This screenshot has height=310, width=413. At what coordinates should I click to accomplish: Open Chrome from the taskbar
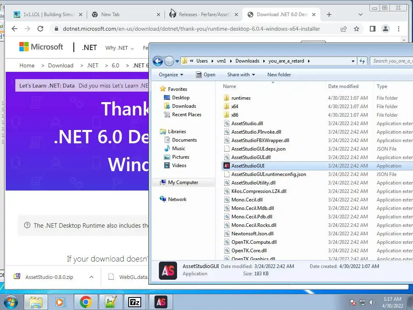pyautogui.click(x=86, y=302)
